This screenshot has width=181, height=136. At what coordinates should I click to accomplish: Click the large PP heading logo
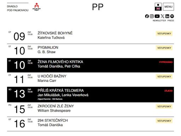(98, 7)
